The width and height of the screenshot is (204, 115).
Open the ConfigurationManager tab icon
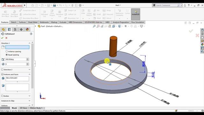coord(15,29)
